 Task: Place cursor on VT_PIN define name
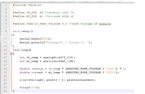(x=31, y=13)
